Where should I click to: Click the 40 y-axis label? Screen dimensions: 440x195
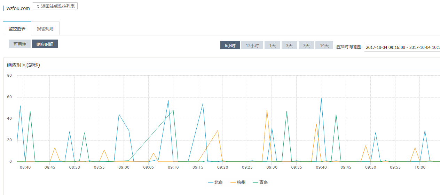point(9,119)
